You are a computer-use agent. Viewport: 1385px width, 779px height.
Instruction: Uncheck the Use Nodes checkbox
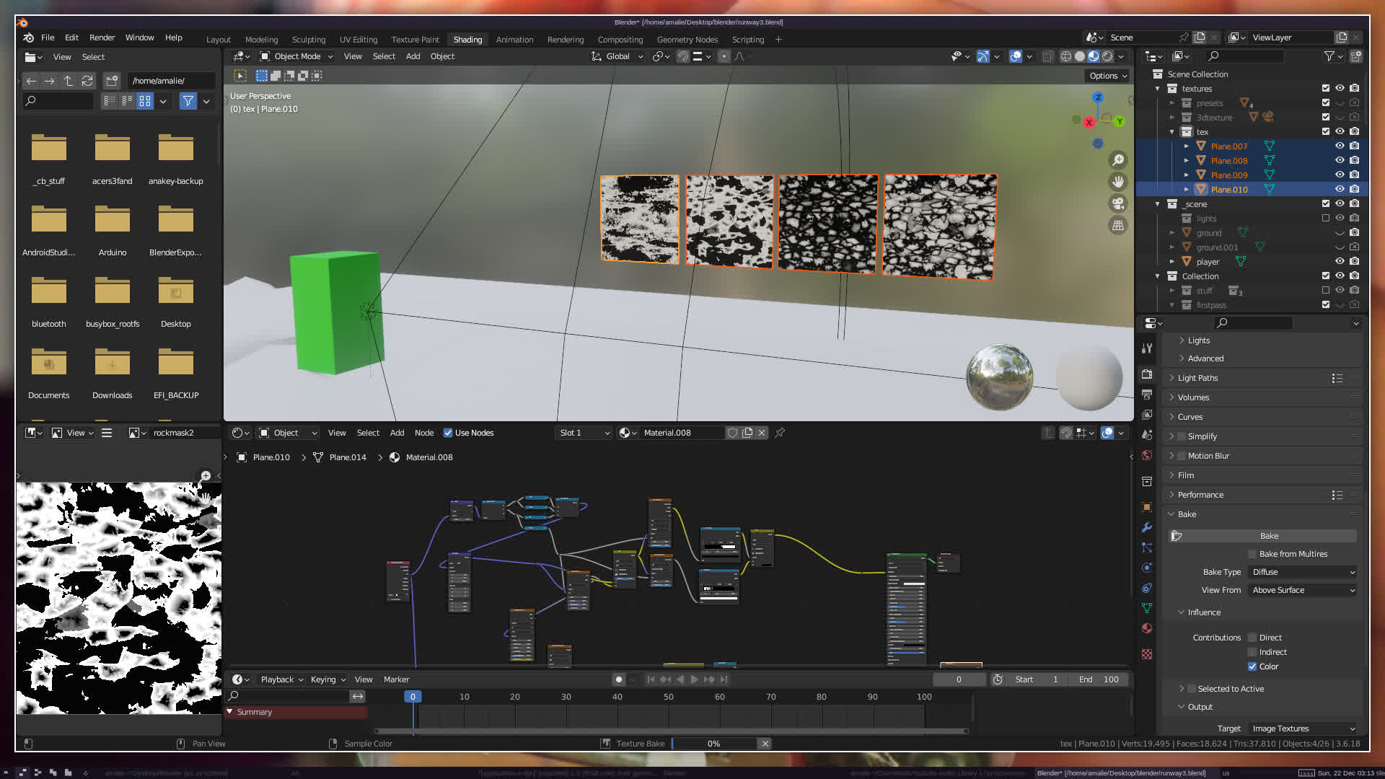(448, 433)
